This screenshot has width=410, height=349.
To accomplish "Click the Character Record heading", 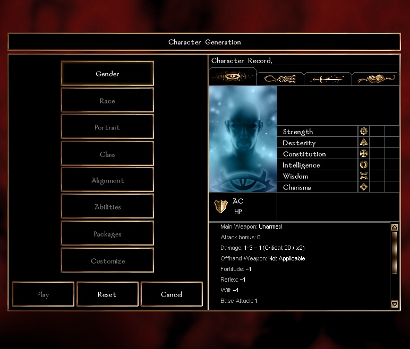I will (242, 60).
